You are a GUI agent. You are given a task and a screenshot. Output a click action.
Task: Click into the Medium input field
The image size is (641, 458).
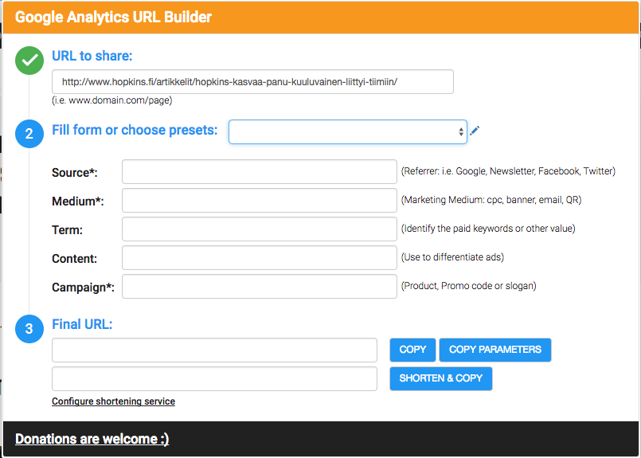click(x=259, y=201)
